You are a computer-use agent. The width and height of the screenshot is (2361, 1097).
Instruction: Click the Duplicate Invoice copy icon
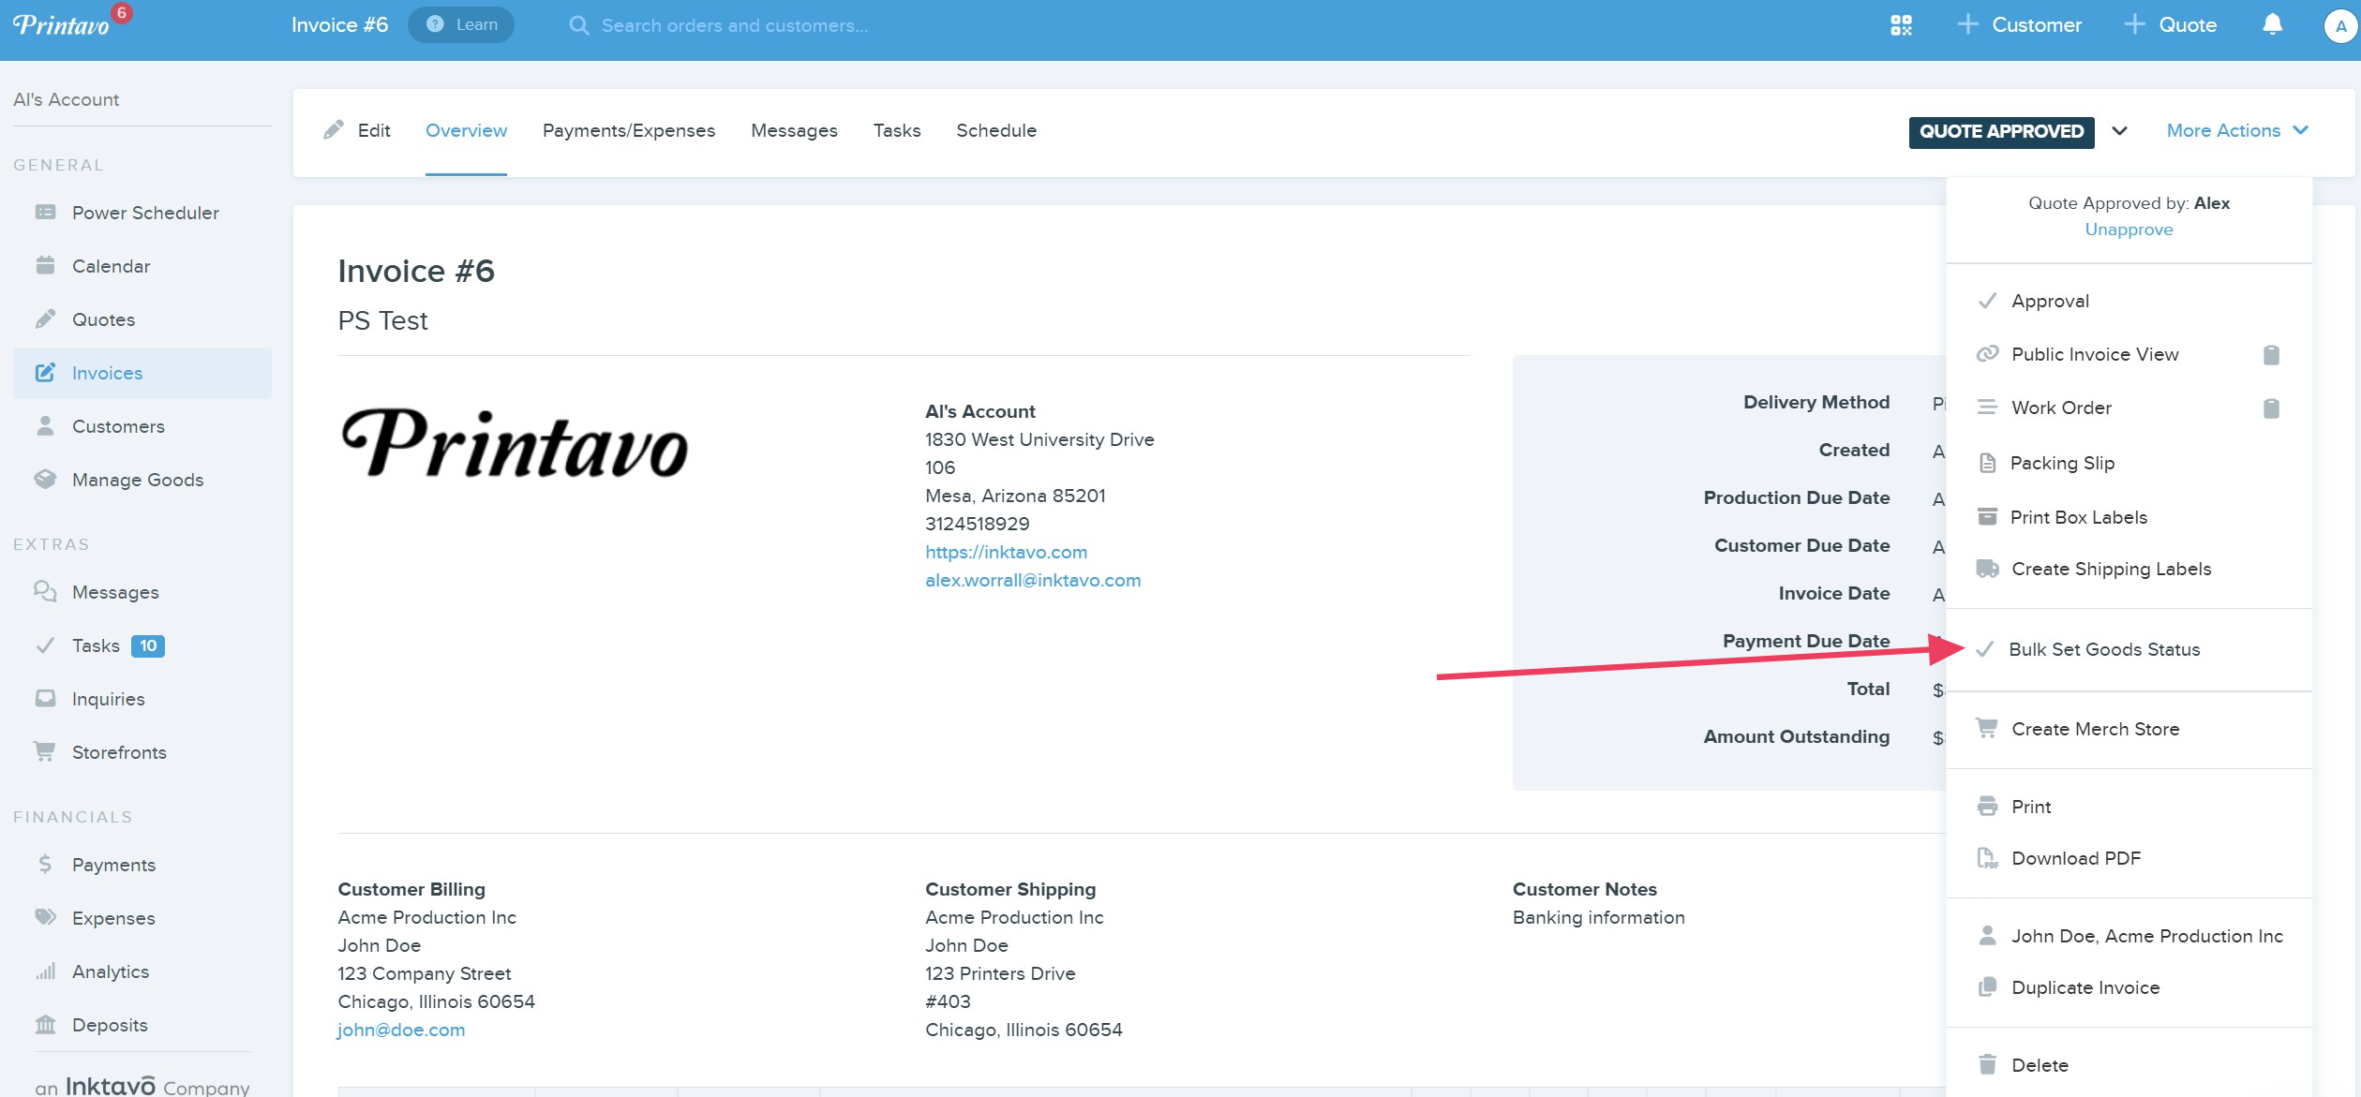tap(1987, 986)
